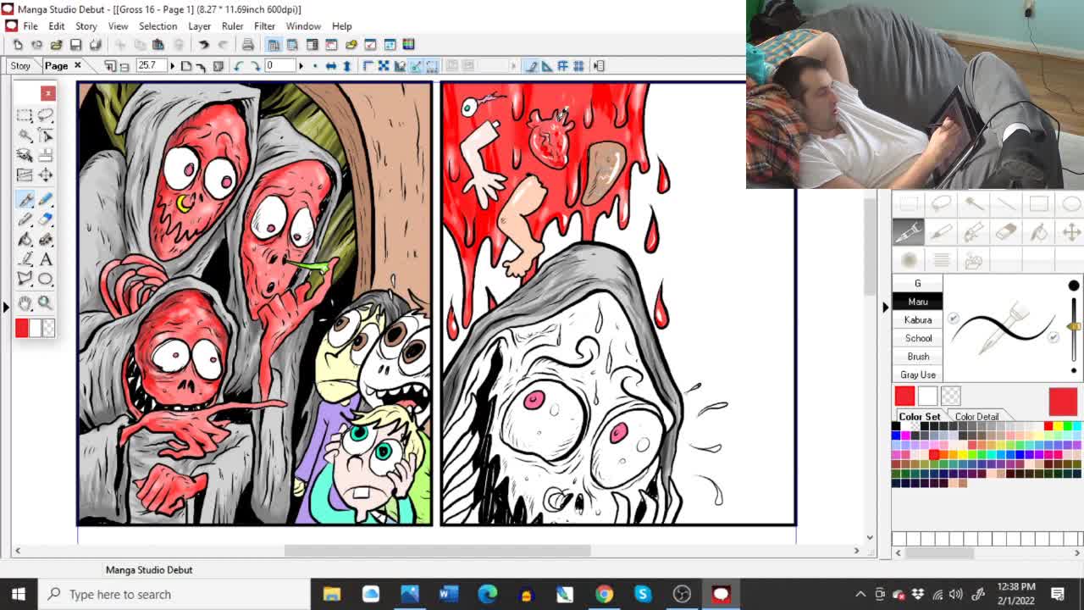Rotate canvas left icon
Image resolution: width=1084 pixels, height=610 pixels.
238,66
